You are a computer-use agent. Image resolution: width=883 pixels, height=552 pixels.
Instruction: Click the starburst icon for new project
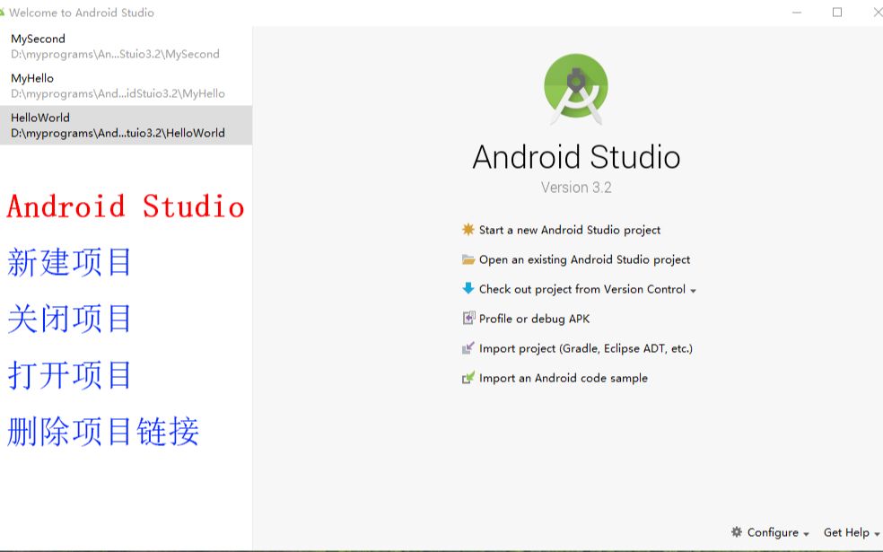(467, 230)
